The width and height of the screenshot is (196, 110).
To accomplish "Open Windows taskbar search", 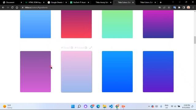I will click(x=79, y=106).
